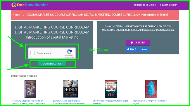Image resolution: width=190 pixels, height=106 pixels.
Task: Open Freakishly Effective Social Media title link
Action: [x=29, y=102]
